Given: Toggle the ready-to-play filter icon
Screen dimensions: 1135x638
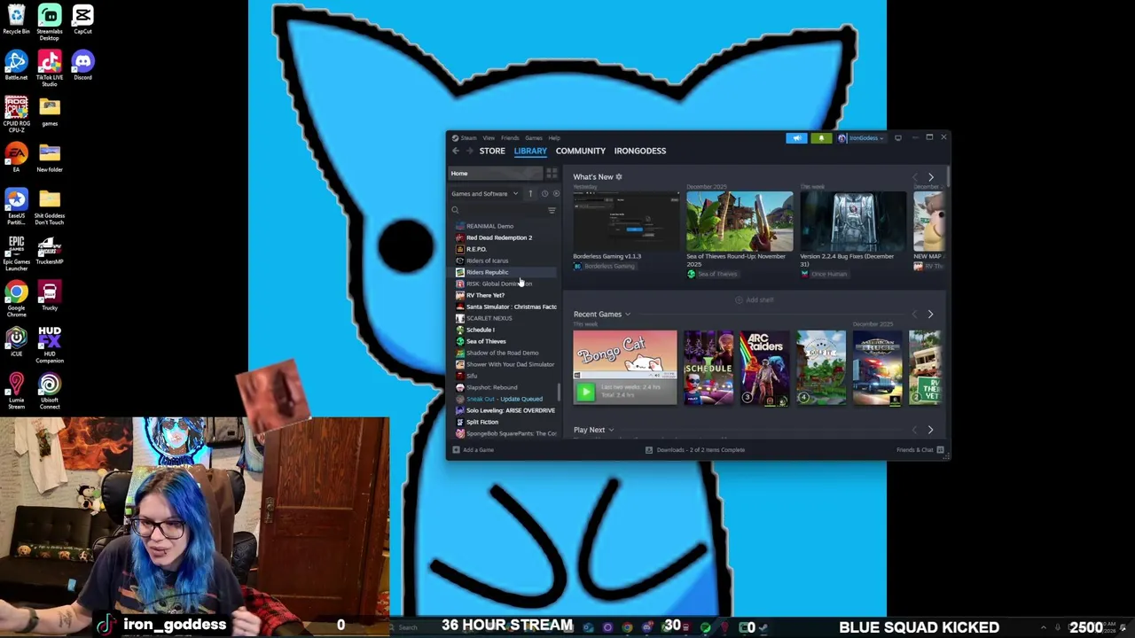Looking at the screenshot, I should tap(556, 193).
